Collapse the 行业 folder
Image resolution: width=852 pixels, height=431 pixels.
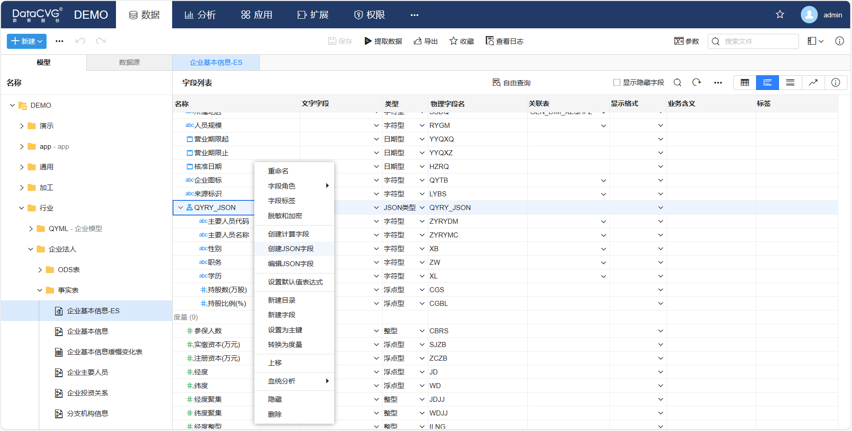pos(21,208)
